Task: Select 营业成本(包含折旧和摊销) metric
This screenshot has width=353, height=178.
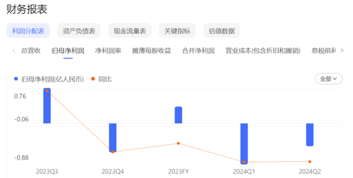Action: point(263,51)
